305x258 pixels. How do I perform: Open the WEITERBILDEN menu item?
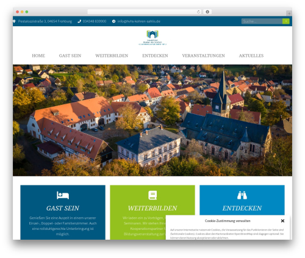[x=112, y=56]
